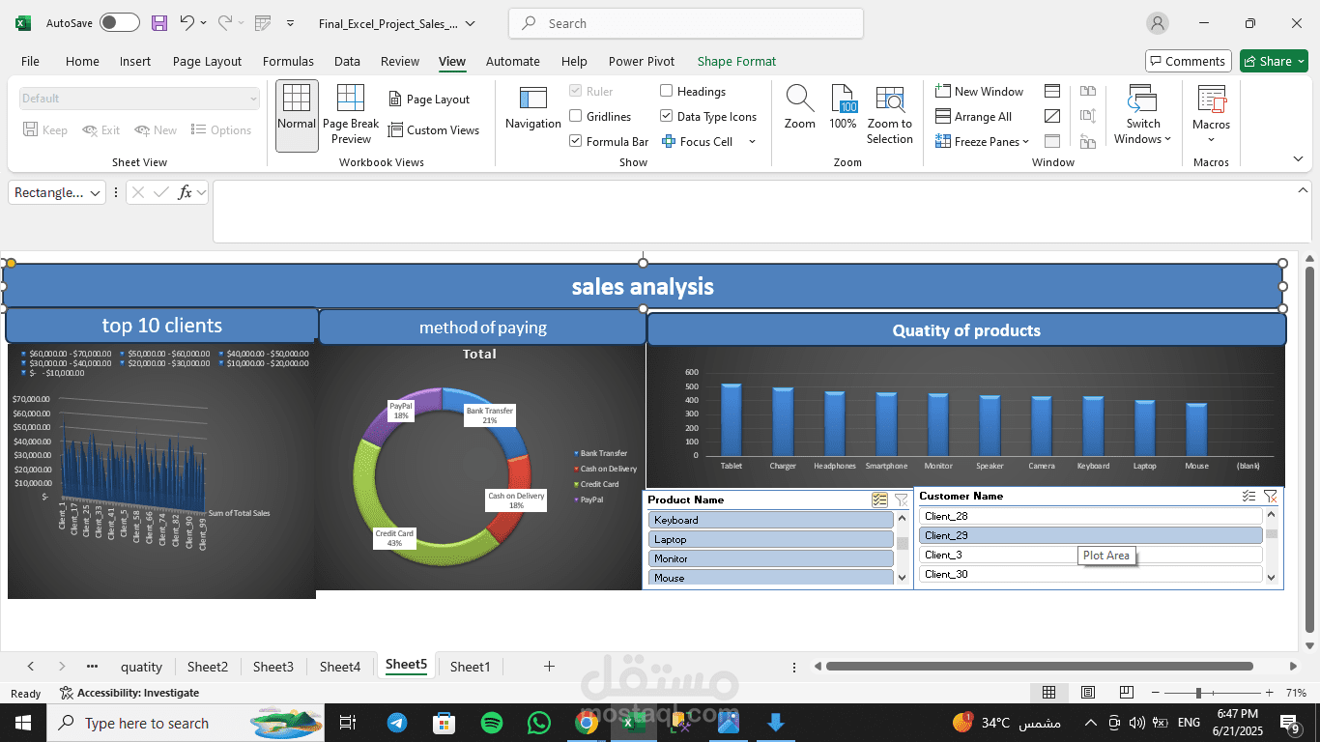This screenshot has width=1320, height=742.
Task: Go to the quatity sheet tab
Action: click(141, 666)
